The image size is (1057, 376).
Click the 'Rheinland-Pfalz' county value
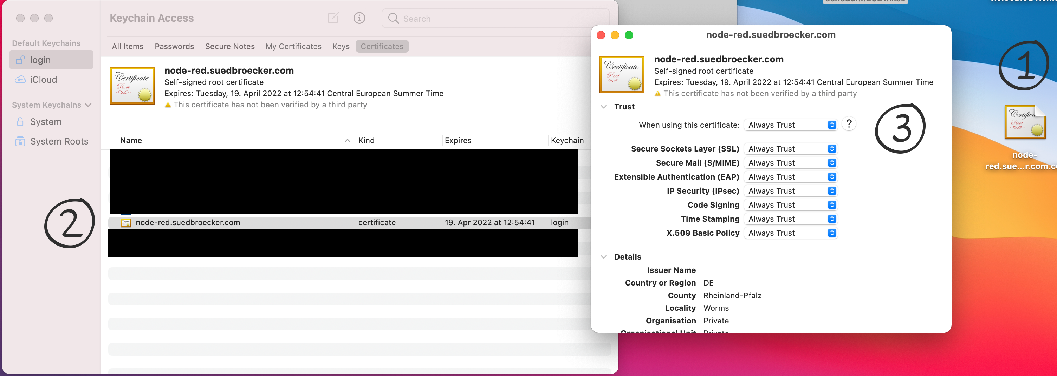[732, 296]
